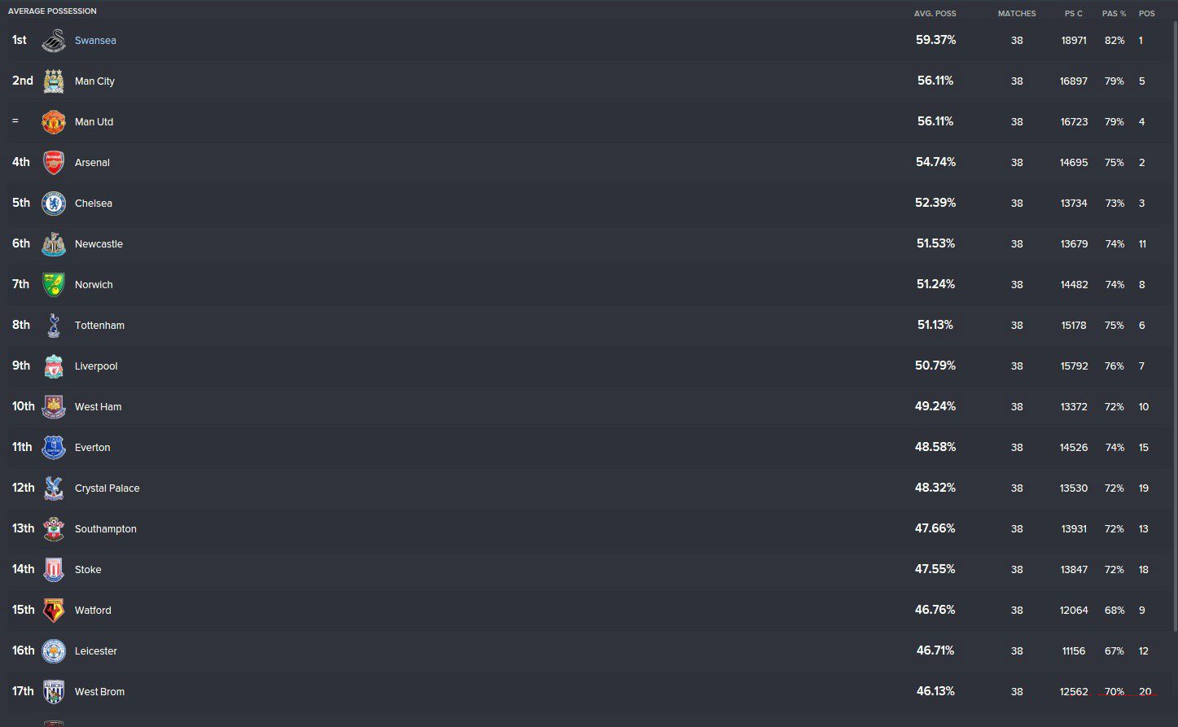
Task: Click the Southampton team name
Action: [x=106, y=529]
